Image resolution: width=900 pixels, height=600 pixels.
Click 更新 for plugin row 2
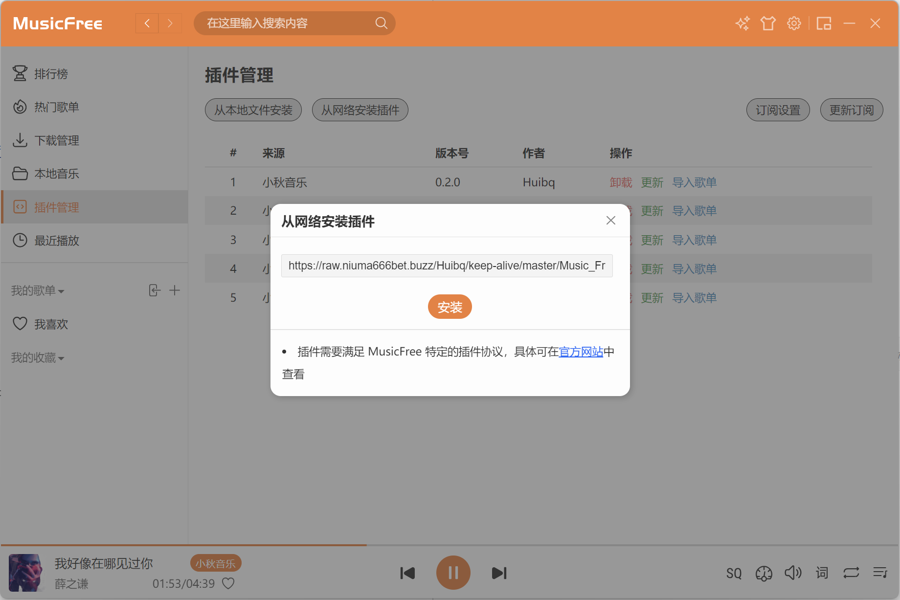pyautogui.click(x=652, y=211)
